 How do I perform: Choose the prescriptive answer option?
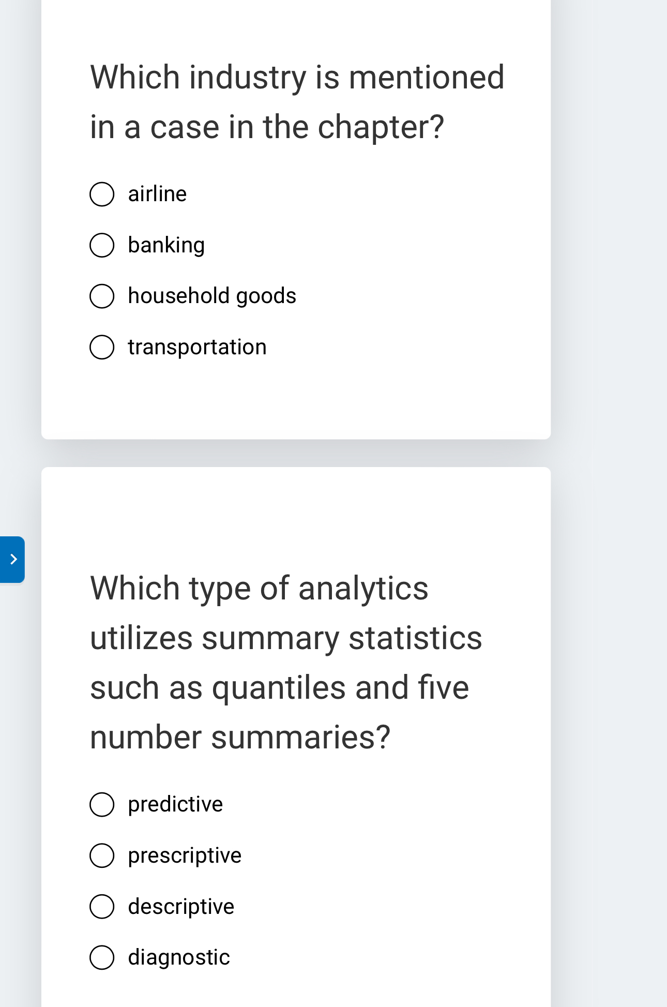click(x=102, y=855)
